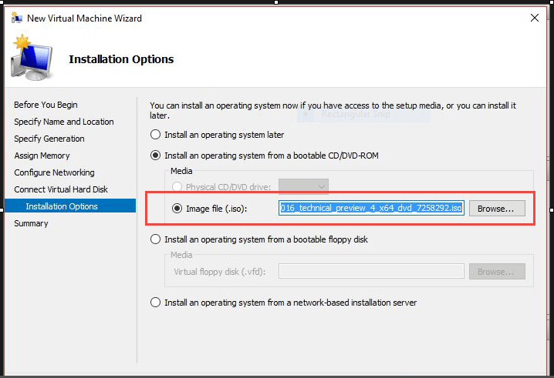Jump to Assign Memory step

pos(42,156)
